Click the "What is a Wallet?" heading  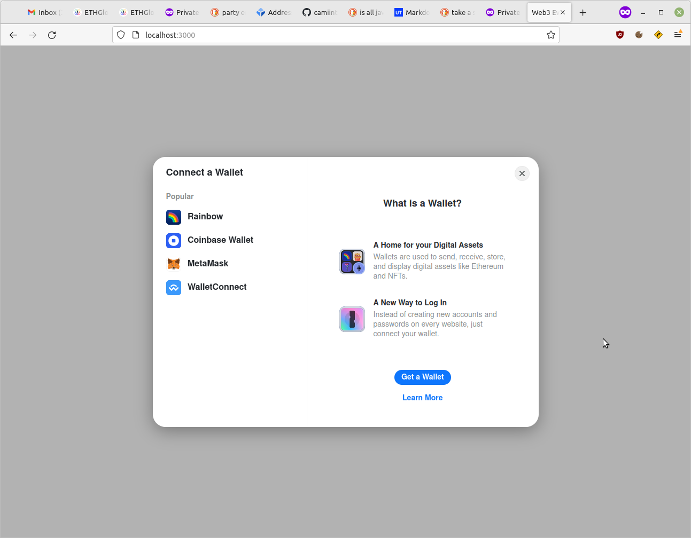(x=423, y=203)
